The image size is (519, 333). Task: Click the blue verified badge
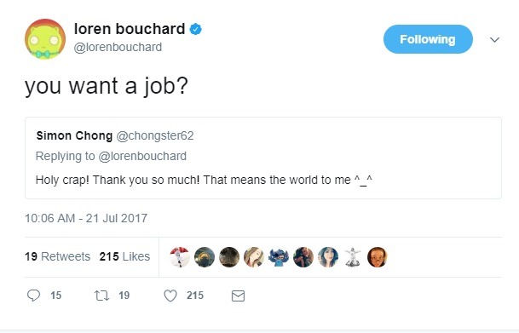pos(195,30)
